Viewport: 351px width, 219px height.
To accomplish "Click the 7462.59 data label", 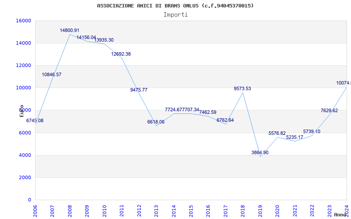I will tap(208, 113).
